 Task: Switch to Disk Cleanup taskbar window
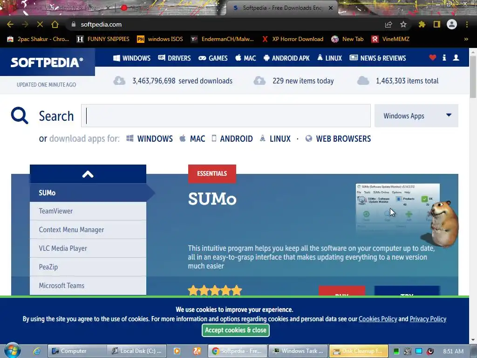point(358,351)
